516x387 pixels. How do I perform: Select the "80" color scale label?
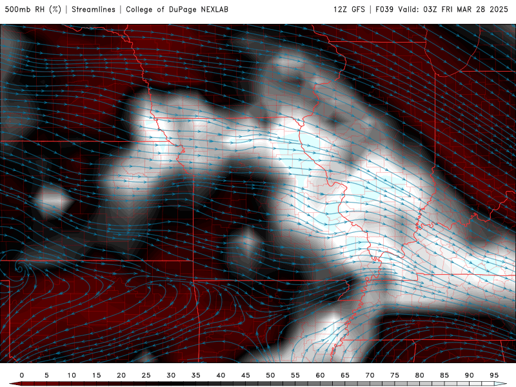pyautogui.click(x=419, y=375)
